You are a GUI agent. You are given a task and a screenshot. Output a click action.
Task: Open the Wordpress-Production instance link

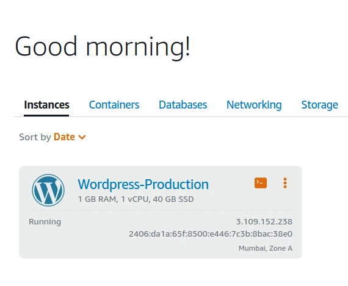click(143, 184)
